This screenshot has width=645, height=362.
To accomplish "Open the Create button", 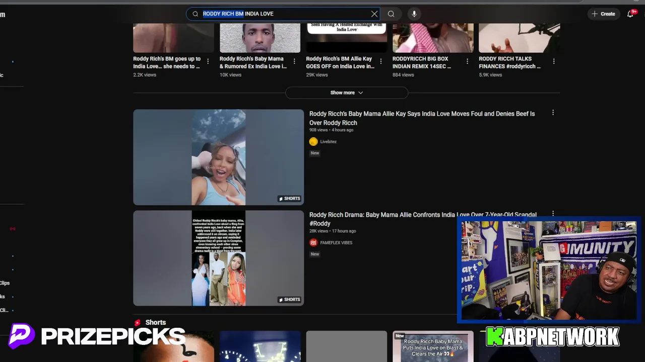I will click(604, 14).
